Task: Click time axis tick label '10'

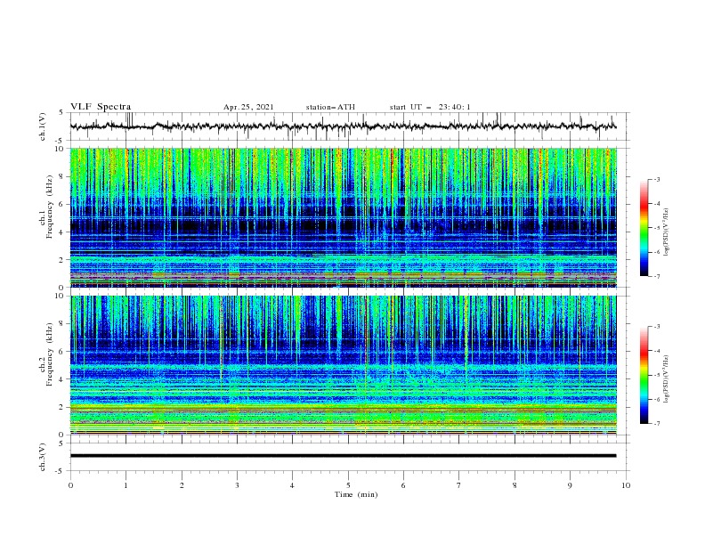Action: [x=626, y=485]
